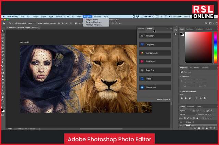This screenshot has height=145, width=219.
Task: Choose Plugins Panel from the menu
Action: (x=92, y=20)
